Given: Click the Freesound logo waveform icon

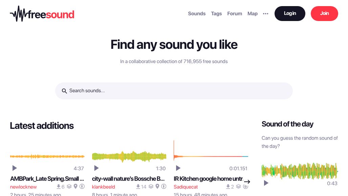Looking at the screenshot, I should 19,14.
